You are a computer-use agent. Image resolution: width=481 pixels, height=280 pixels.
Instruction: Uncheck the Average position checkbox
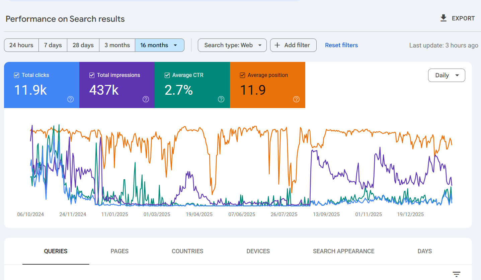[x=243, y=75]
